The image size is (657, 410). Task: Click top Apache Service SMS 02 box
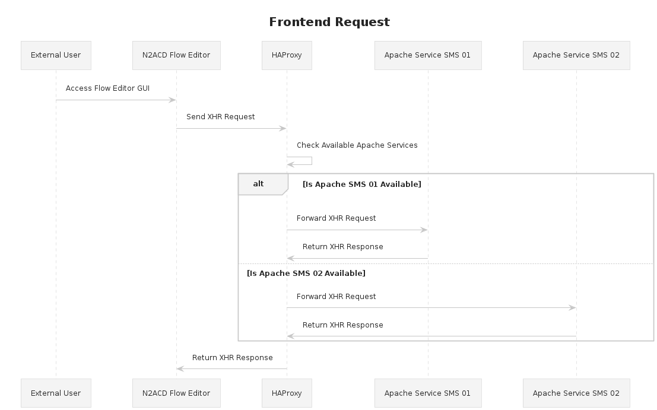pos(576,55)
